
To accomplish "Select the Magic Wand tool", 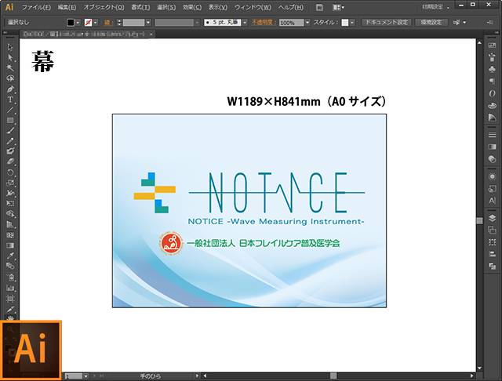I will (10, 68).
